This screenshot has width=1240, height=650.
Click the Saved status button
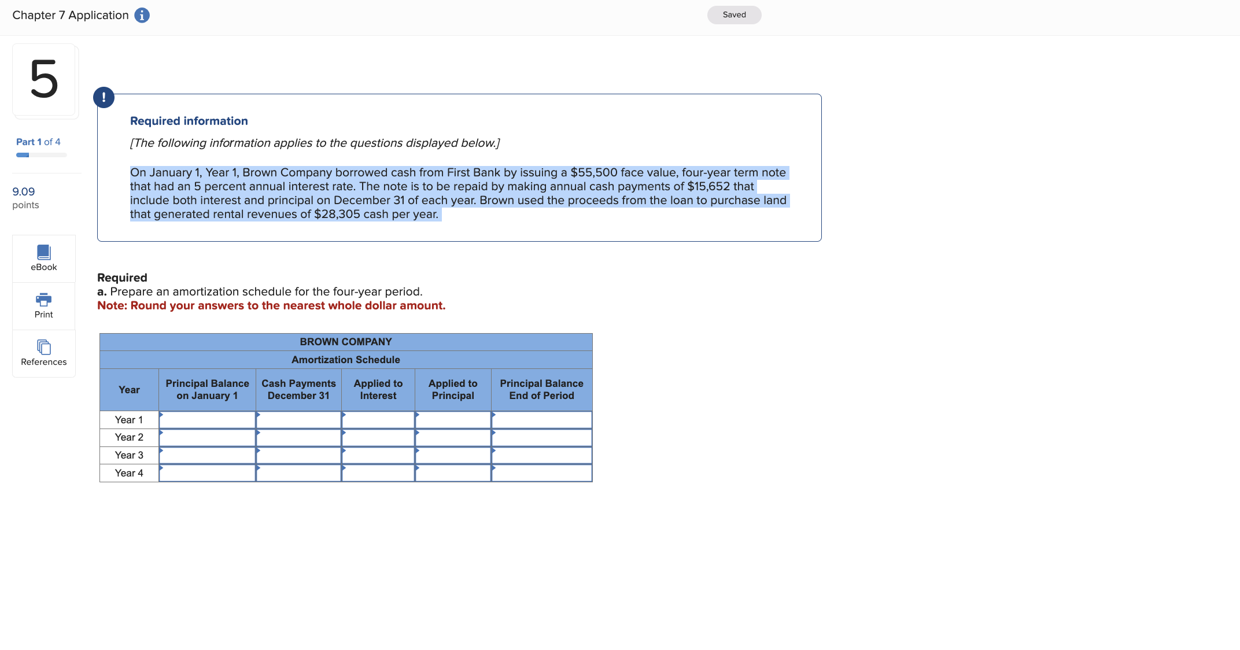(734, 15)
